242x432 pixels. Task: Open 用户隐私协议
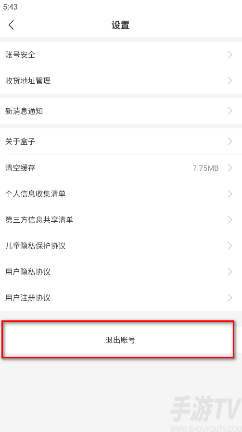[121, 272]
